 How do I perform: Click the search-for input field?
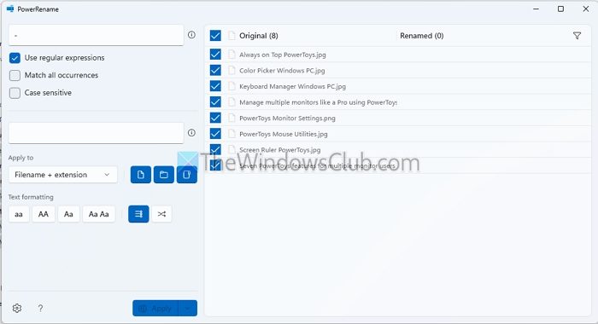click(x=96, y=36)
